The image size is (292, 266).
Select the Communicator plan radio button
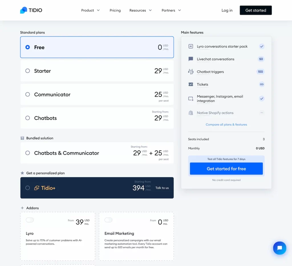[28, 94]
